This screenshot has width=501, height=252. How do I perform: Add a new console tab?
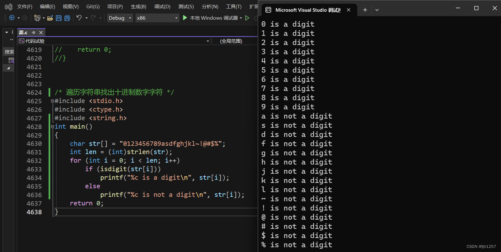(x=365, y=10)
